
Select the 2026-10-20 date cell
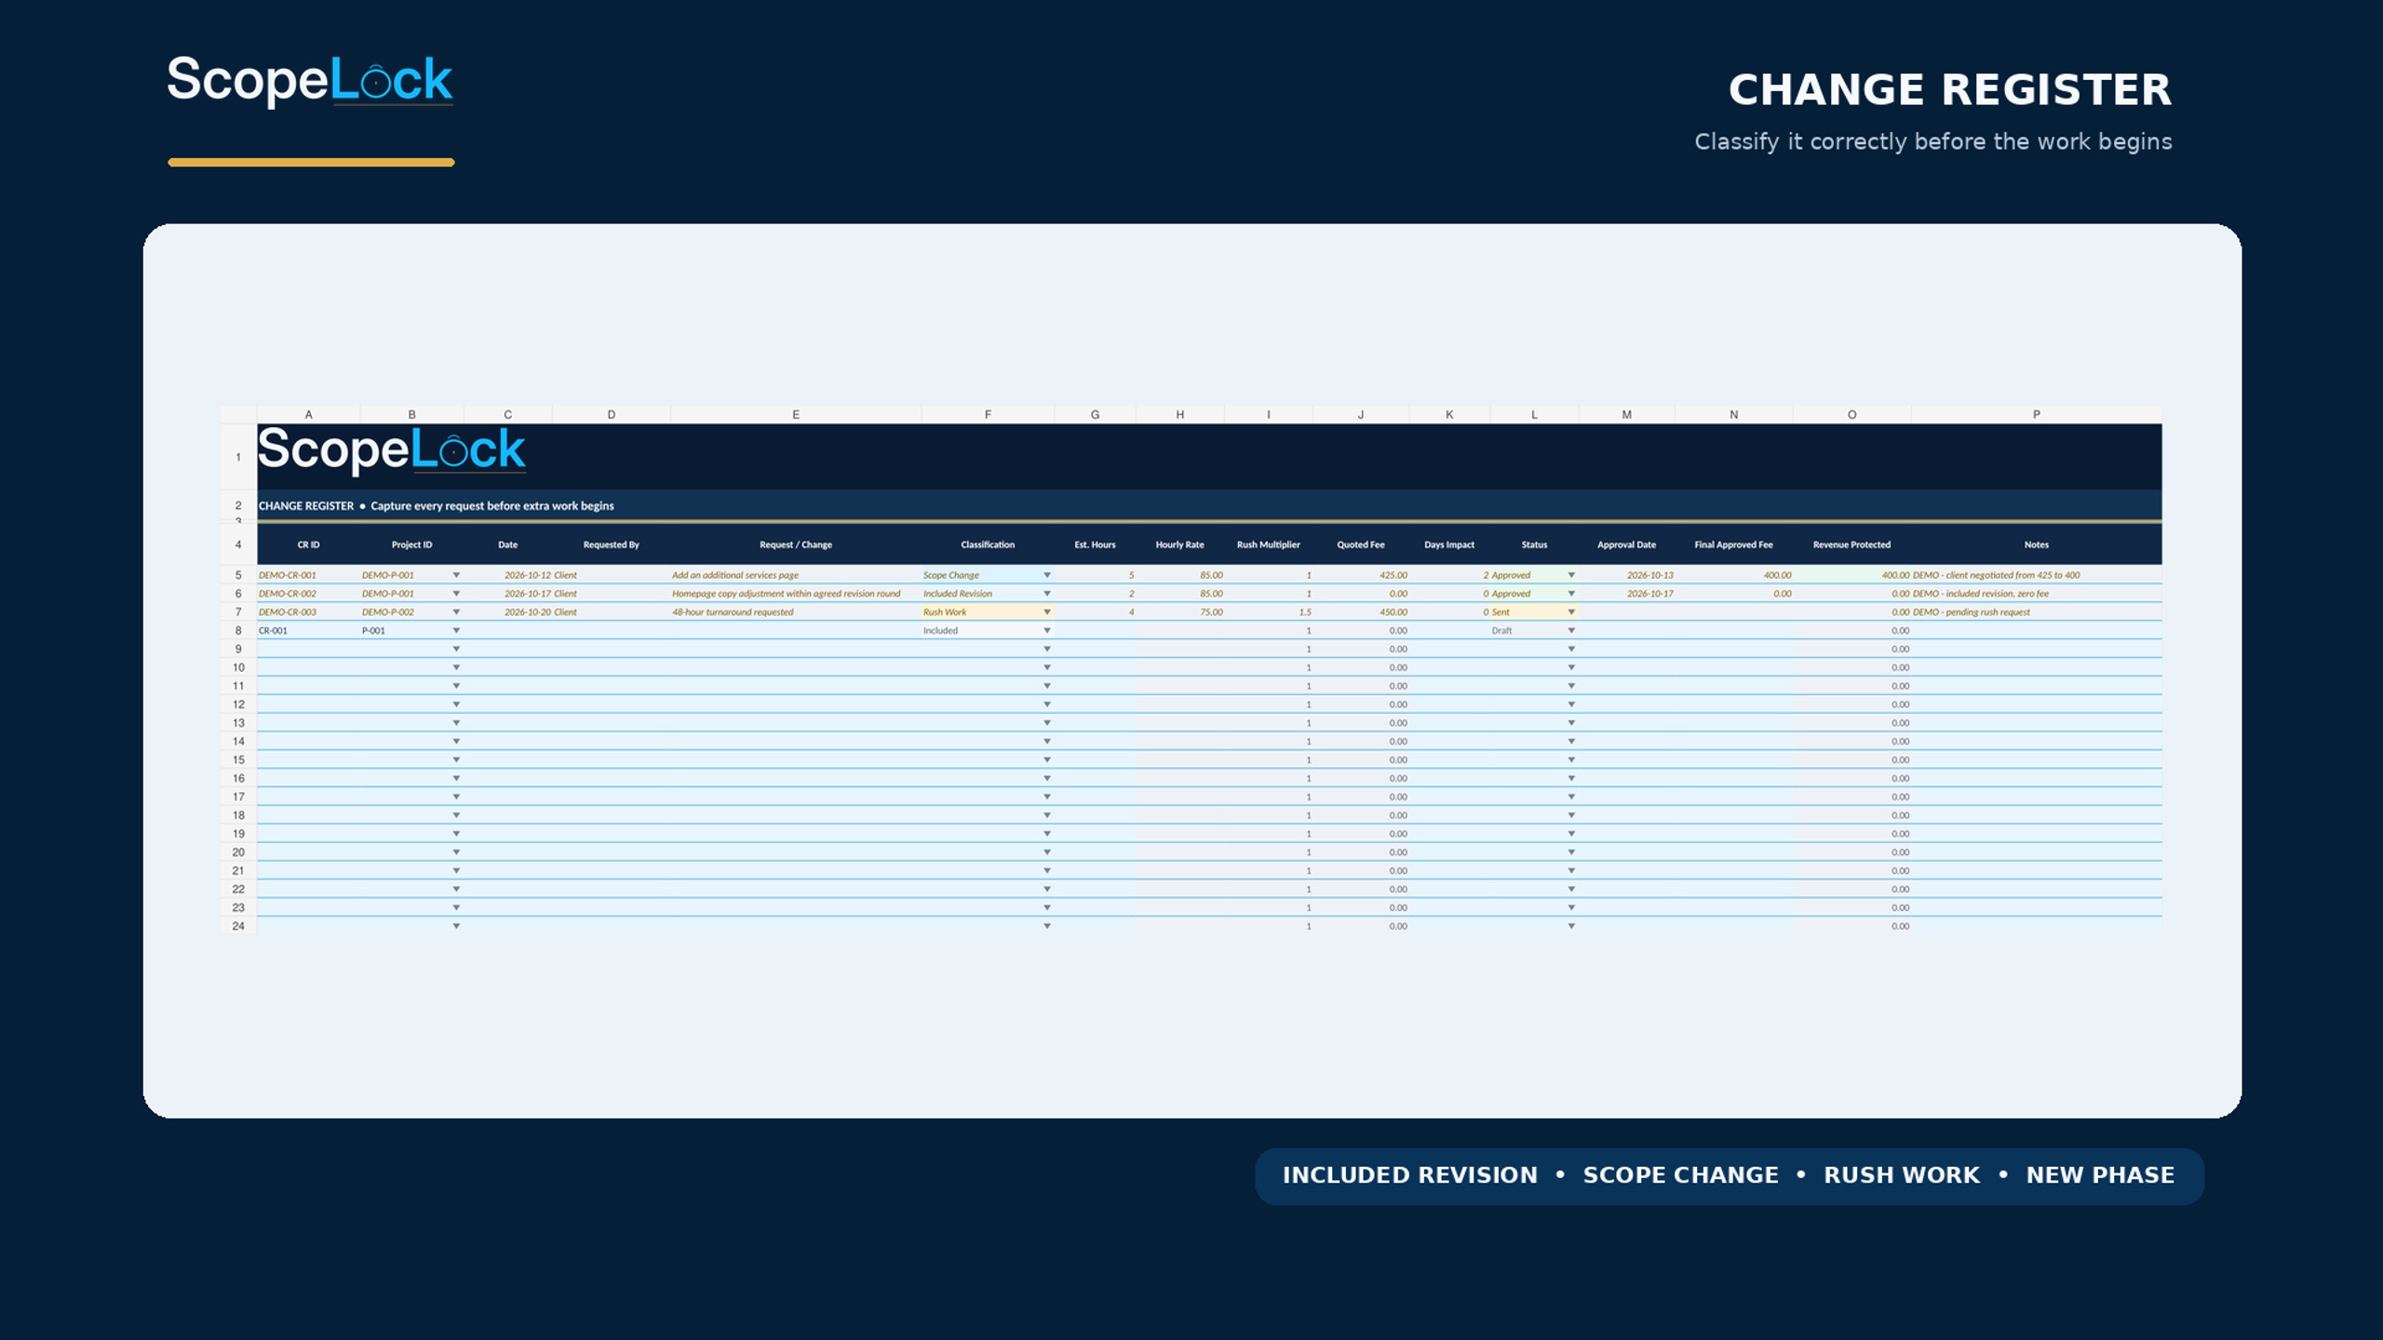[x=507, y=612]
